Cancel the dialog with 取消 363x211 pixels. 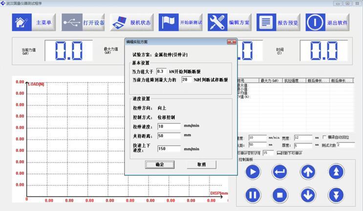(201, 165)
